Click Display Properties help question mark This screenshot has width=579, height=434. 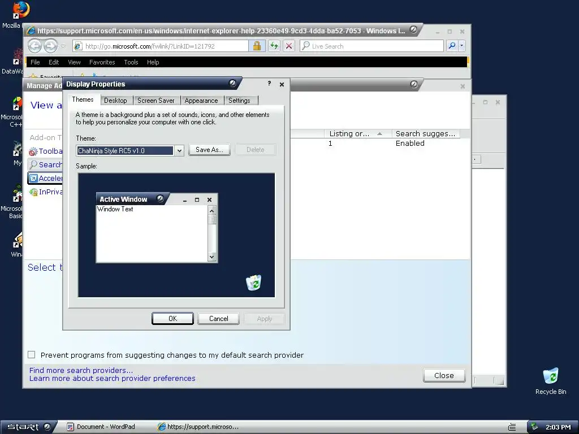coord(269,84)
